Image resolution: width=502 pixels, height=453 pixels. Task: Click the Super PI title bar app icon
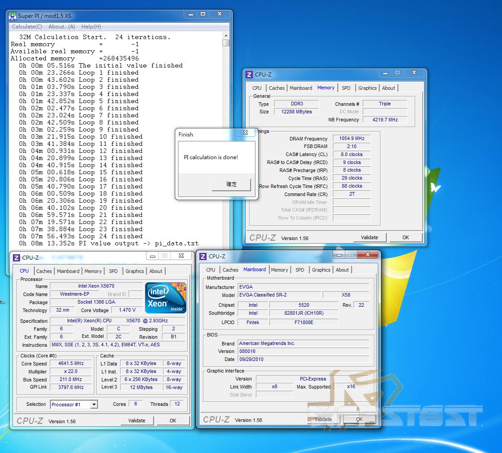(12, 16)
